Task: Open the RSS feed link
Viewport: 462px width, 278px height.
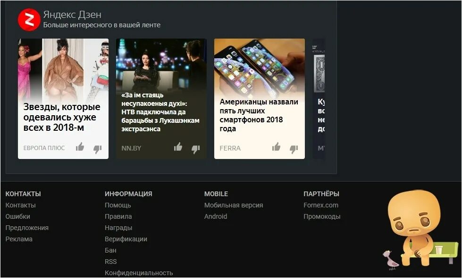Action: pos(111,262)
